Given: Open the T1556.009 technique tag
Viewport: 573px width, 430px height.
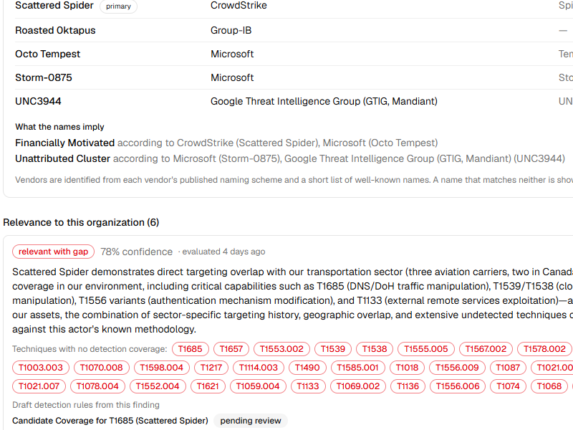Looking at the screenshot, I should point(457,368).
